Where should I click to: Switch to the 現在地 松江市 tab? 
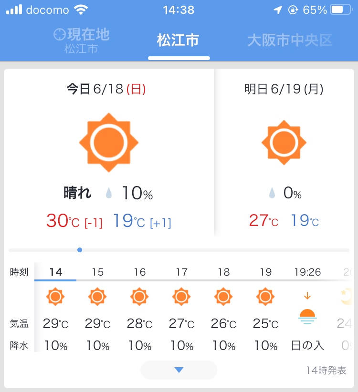click(x=81, y=41)
